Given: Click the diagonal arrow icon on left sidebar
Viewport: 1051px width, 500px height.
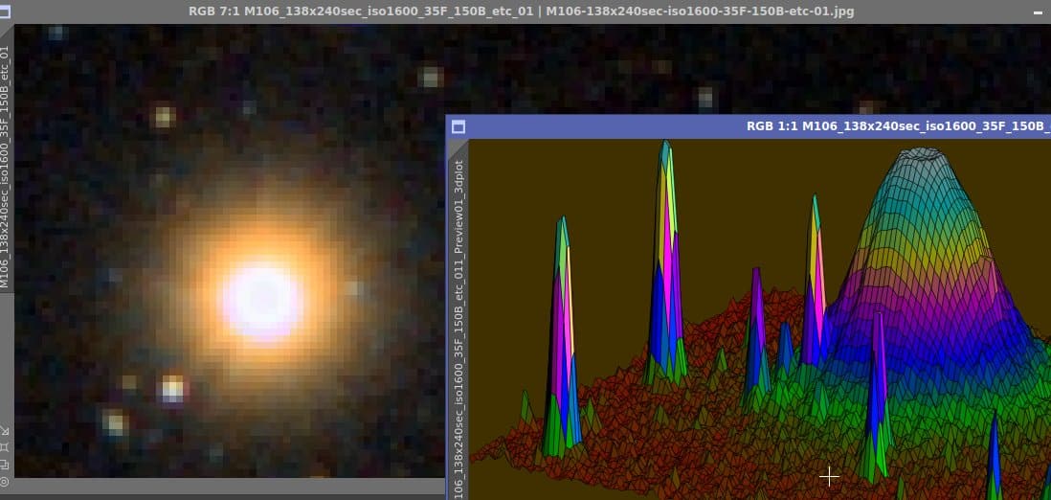Looking at the screenshot, I should point(5,429).
